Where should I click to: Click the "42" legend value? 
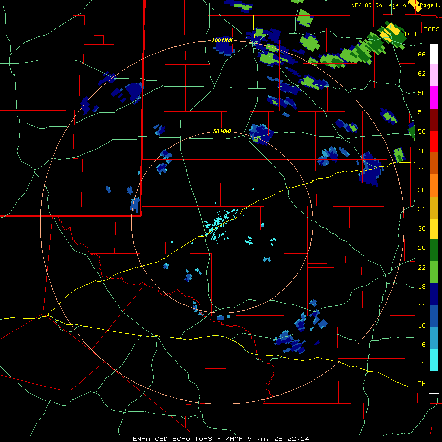click(x=422, y=170)
